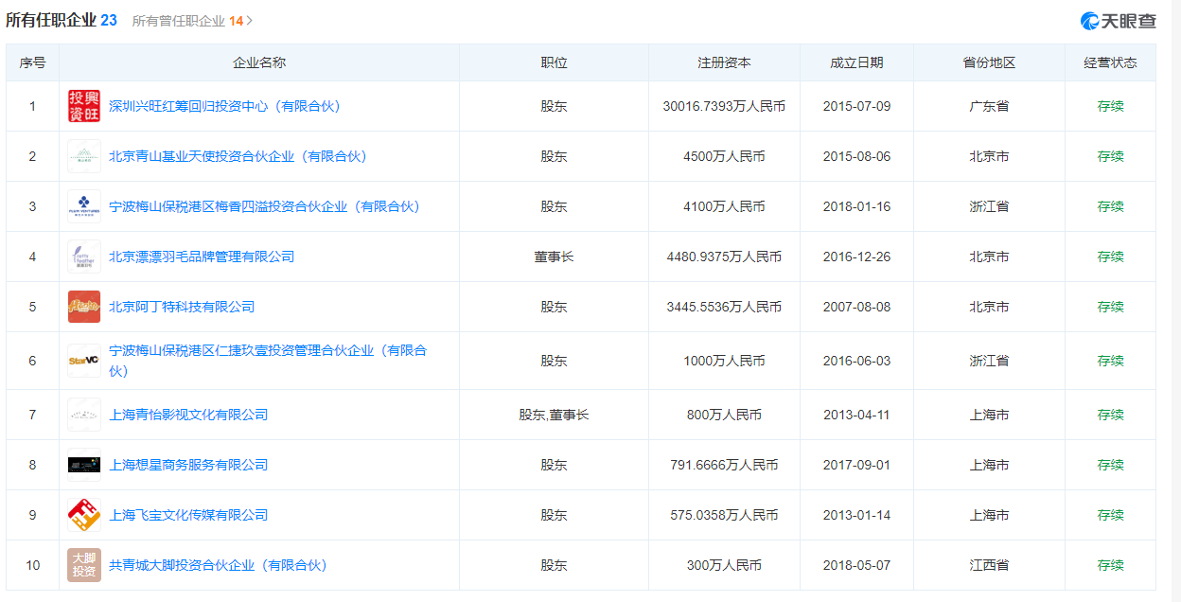1181x602 pixels.
Task: Click the 成立日期 column header
Action: click(856, 62)
